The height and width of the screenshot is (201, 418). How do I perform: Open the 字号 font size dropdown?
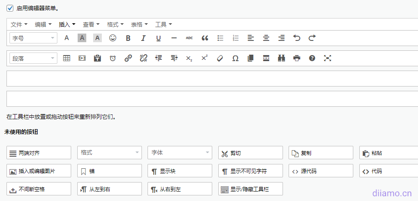tap(33, 38)
